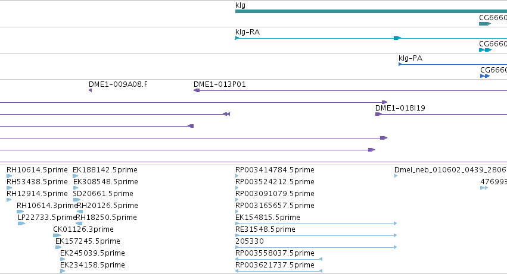Click the LP22733.5prime EST arrow
The width and height of the screenshot is (507, 274).
click(x=21, y=223)
